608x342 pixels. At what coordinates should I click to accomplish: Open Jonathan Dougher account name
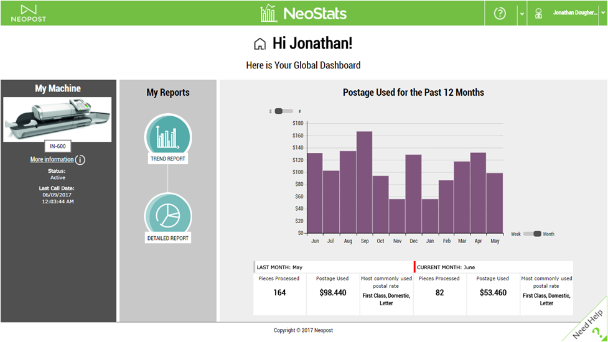[x=575, y=13]
